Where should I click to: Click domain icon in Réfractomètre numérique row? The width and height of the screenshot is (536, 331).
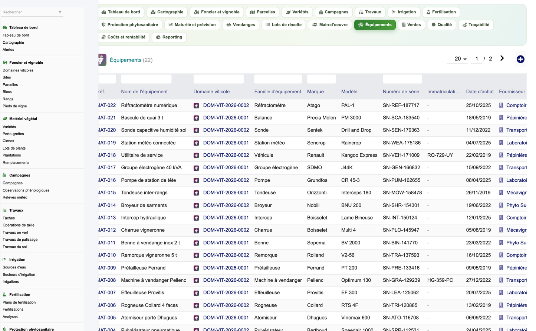pos(196,106)
